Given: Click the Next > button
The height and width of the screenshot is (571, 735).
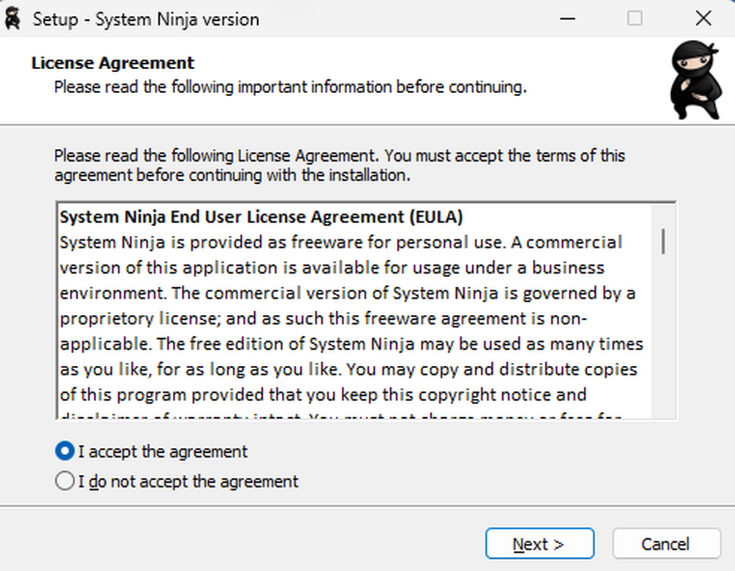Looking at the screenshot, I should [x=540, y=543].
